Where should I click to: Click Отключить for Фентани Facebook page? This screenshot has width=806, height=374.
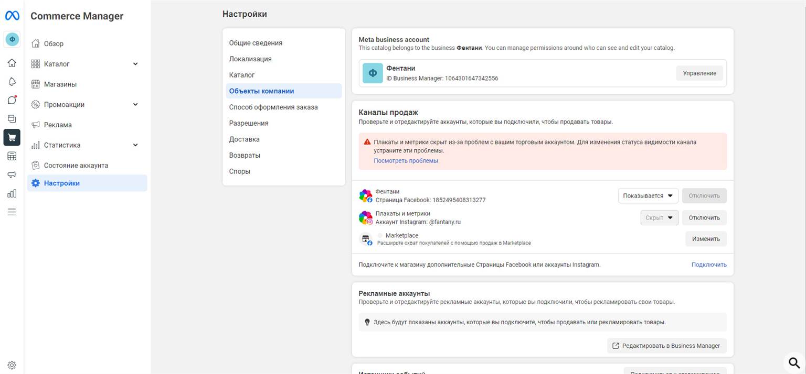[704, 196]
